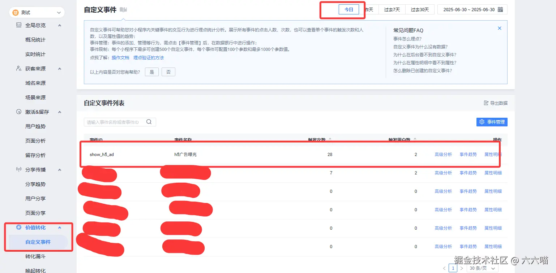Viewport: 556px width, 273px height.
Task: Open 高级分析 for show_h5_ad row
Action: [443, 155]
